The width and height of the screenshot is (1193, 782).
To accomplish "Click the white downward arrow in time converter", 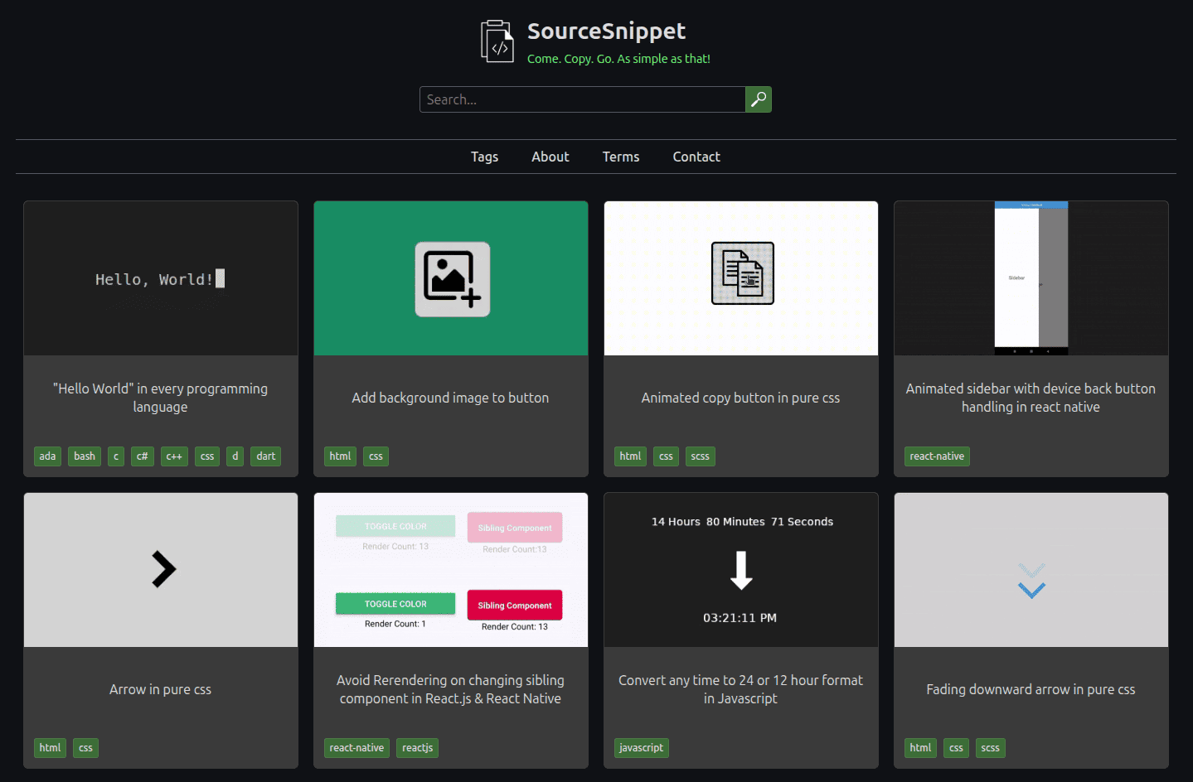I will click(x=741, y=571).
